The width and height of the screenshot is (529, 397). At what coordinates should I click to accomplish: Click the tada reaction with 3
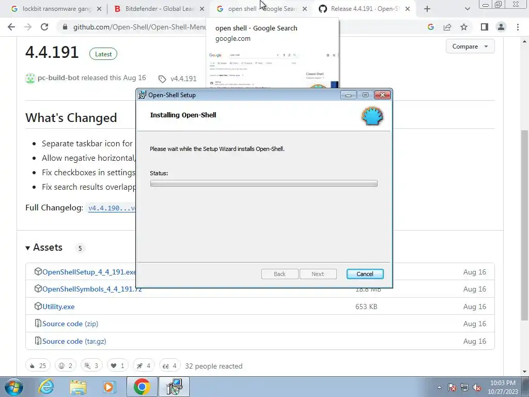[x=91, y=365]
